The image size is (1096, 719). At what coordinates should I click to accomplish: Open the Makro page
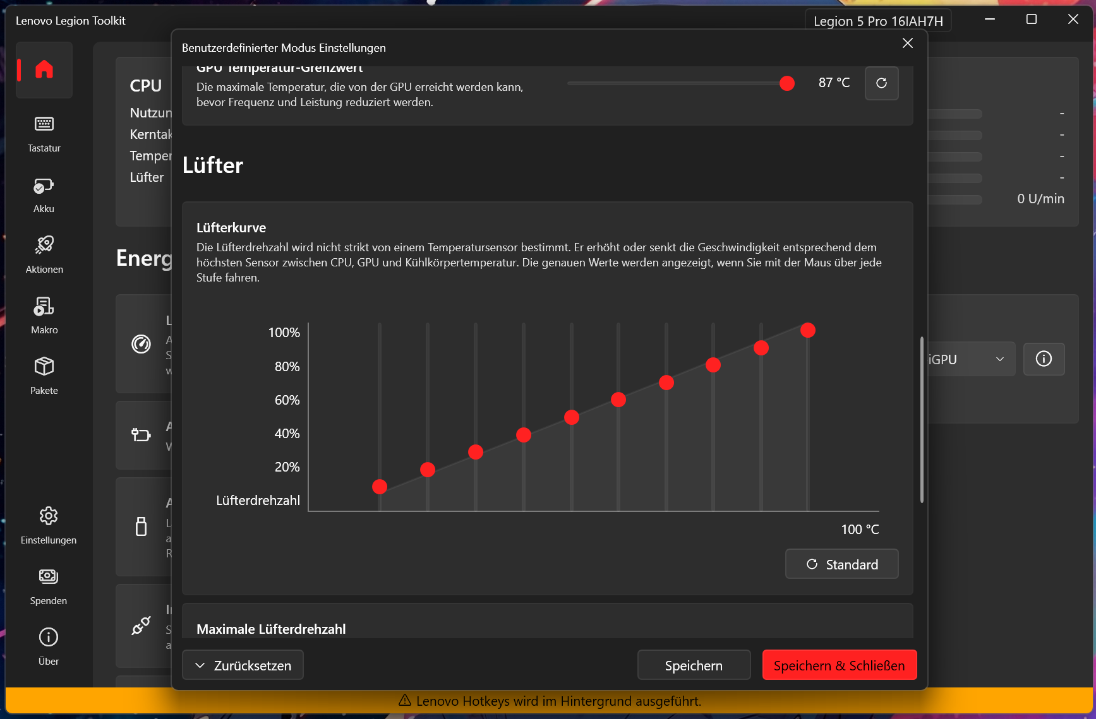click(44, 315)
